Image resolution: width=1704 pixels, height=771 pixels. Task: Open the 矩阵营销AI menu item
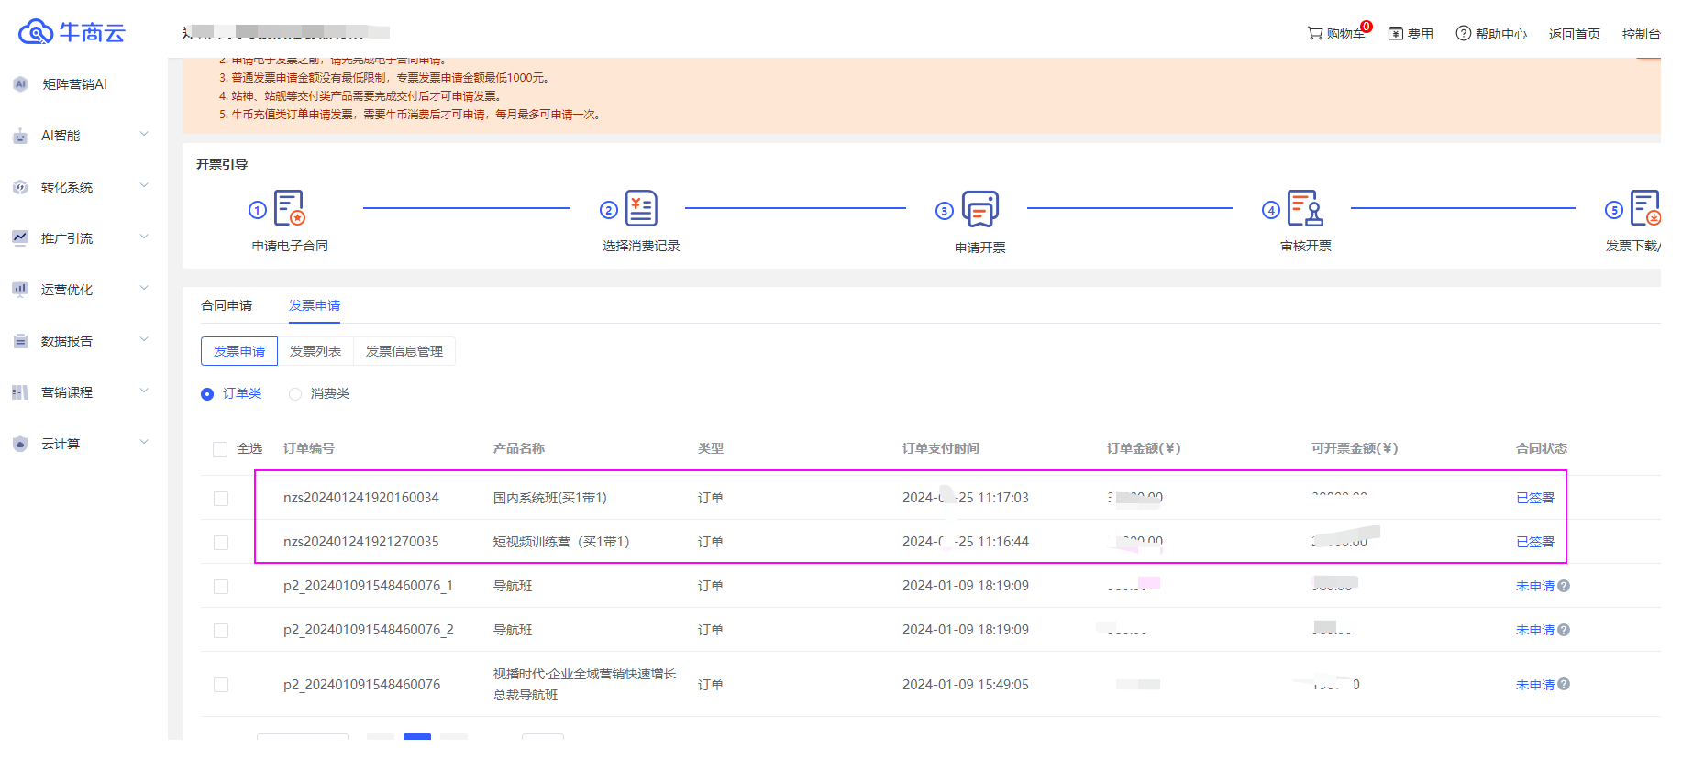point(75,84)
